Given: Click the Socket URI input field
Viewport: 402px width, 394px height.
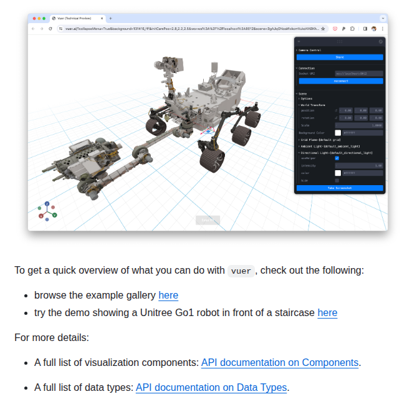Looking at the screenshot, I should [x=359, y=74].
